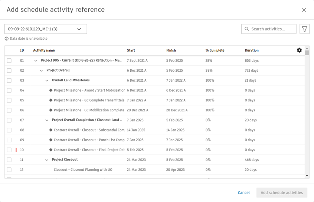Click the % Complete column header
The width and height of the screenshot is (314, 202).
coord(215,50)
